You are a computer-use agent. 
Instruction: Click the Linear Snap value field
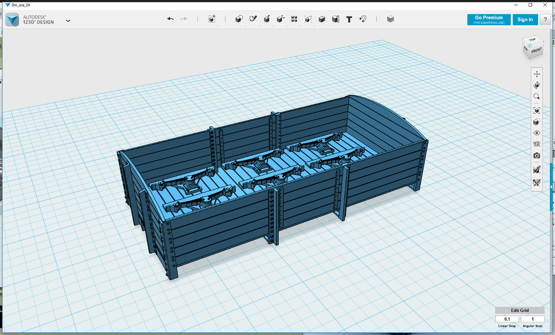507,319
